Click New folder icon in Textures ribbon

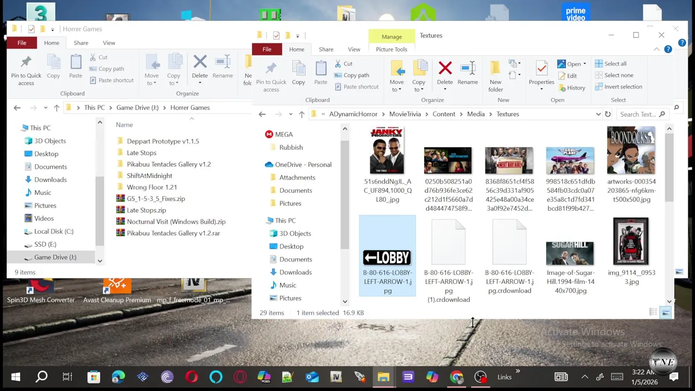[495, 76]
